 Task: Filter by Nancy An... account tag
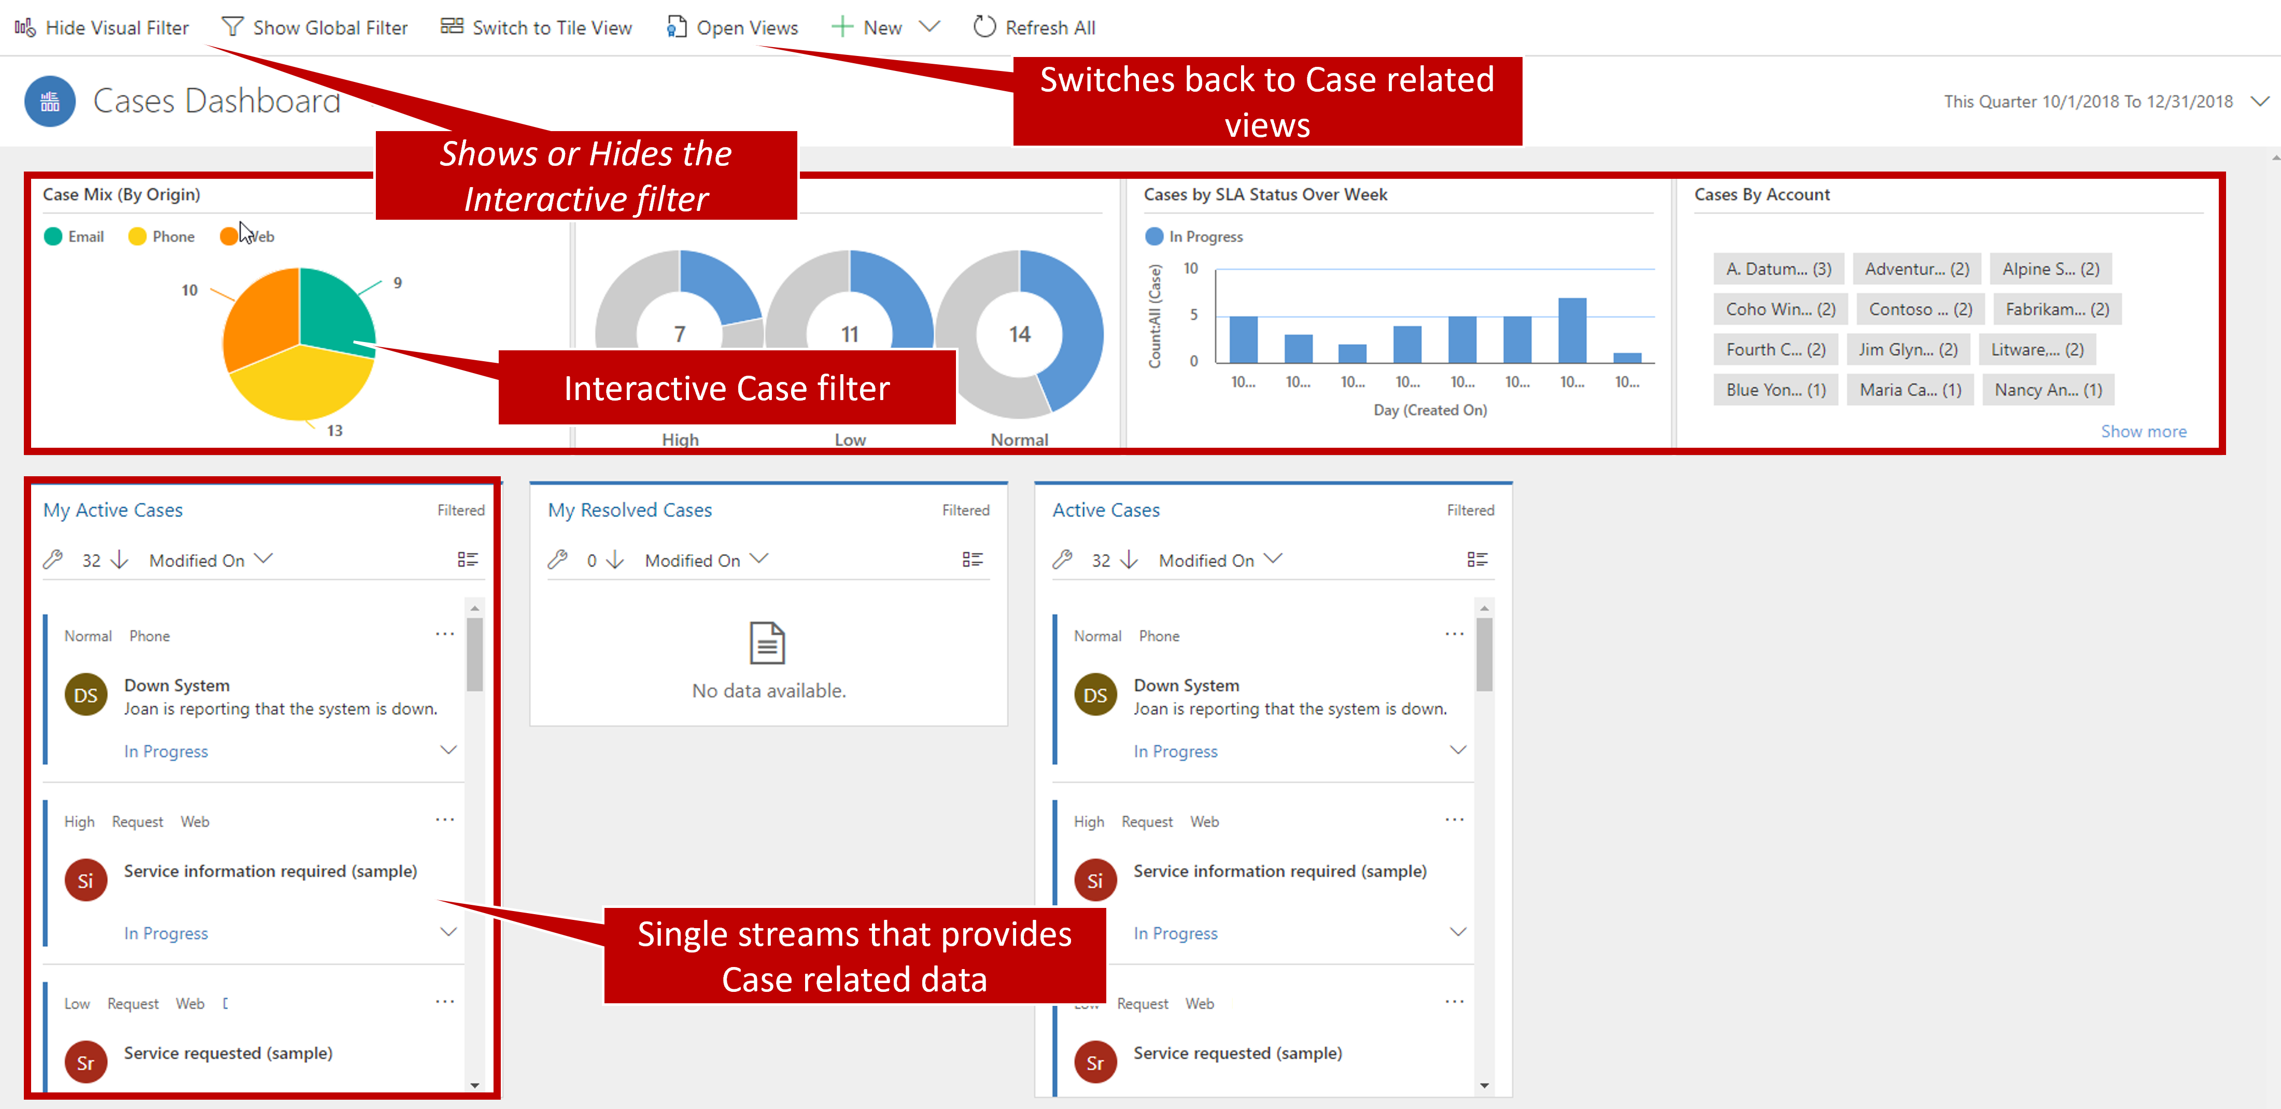pos(2047,389)
